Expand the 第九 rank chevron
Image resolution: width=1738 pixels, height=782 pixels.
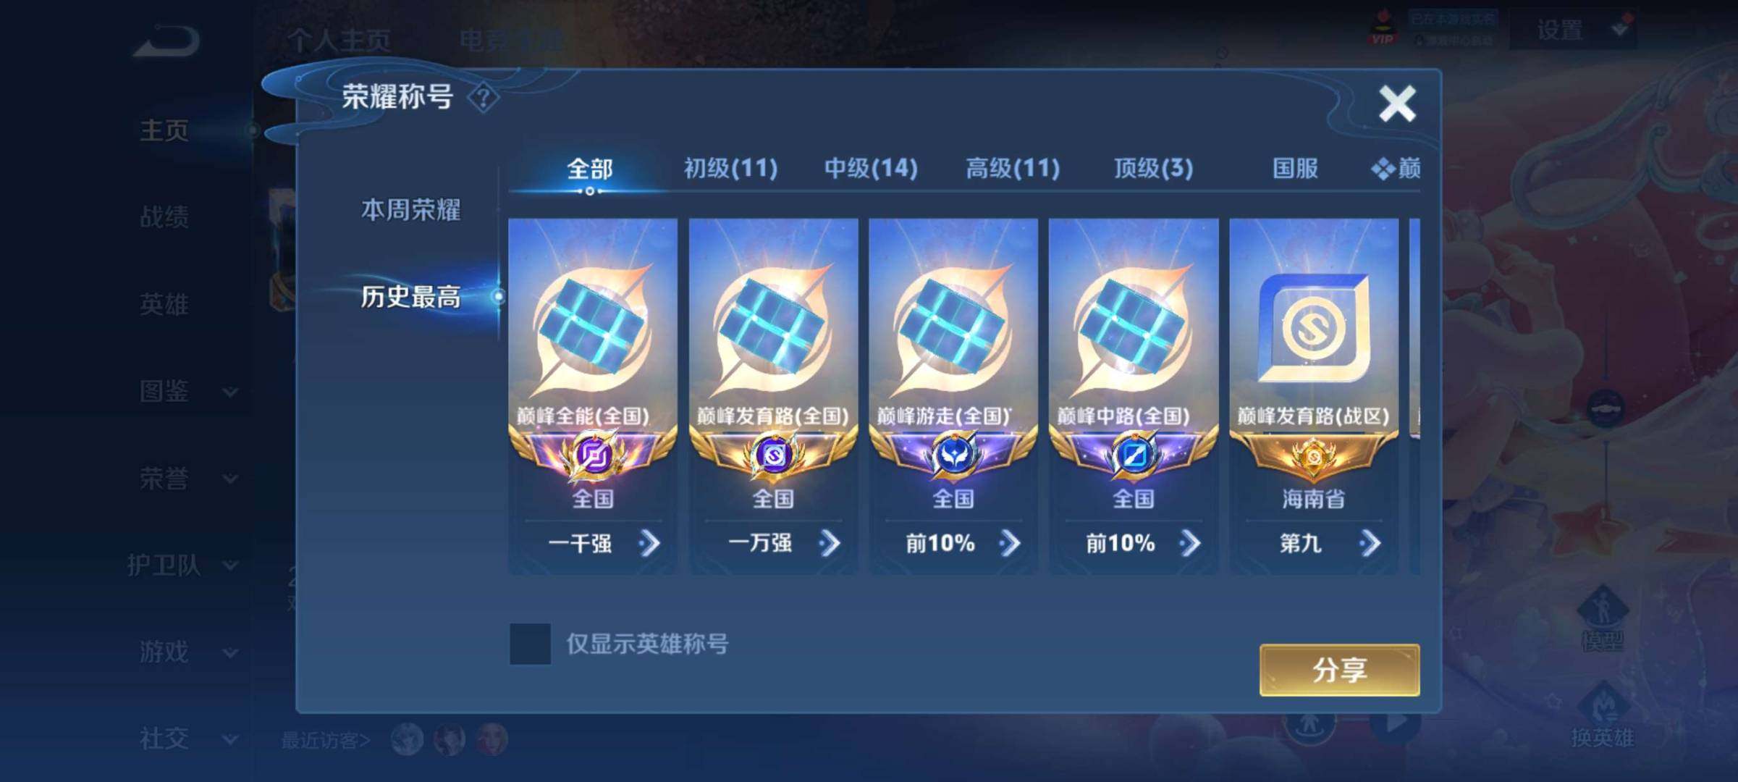tap(1370, 543)
